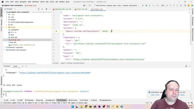Screen dimensions: 194x109
Task: Open Endpoints tool window
Action: coord(50,100)
